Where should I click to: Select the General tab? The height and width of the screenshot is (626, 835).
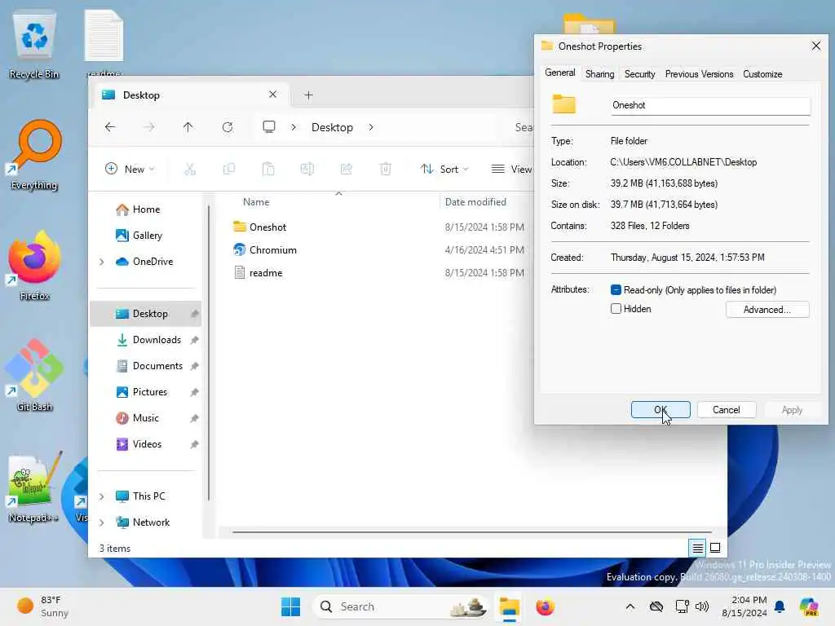[x=559, y=73]
